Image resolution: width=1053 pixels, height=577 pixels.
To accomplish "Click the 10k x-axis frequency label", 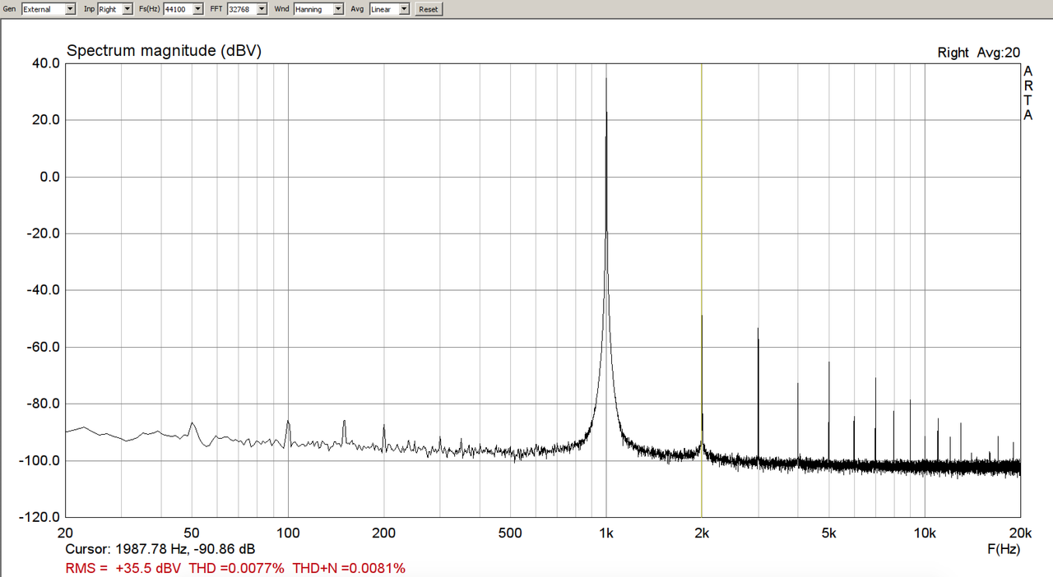I will [925, 533].
